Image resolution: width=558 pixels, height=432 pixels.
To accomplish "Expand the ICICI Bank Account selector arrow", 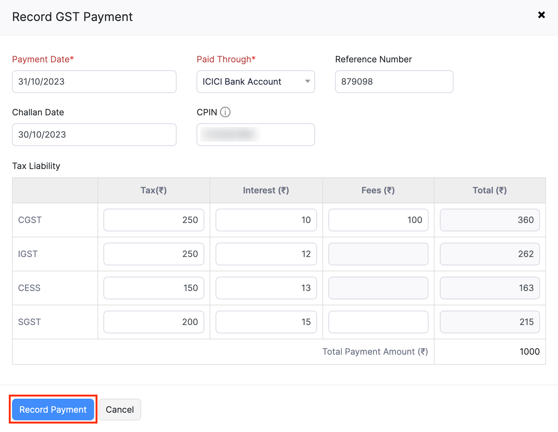I will (307, 82).
